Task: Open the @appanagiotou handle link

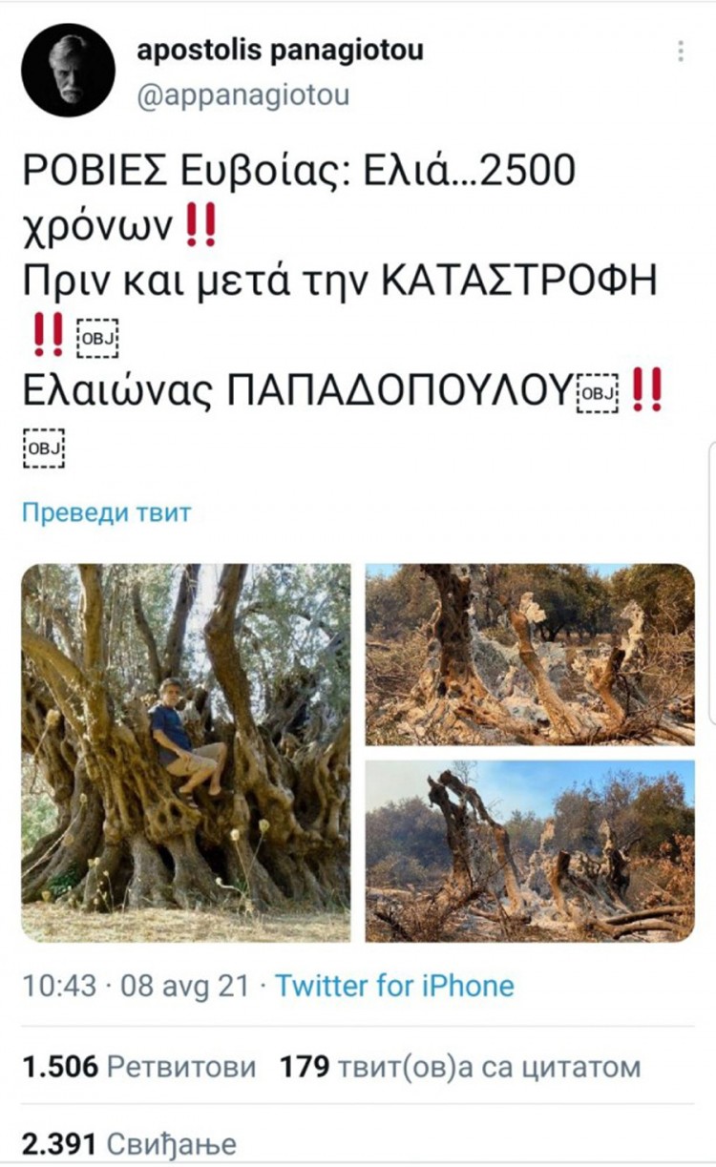Action: coord(242,96)
